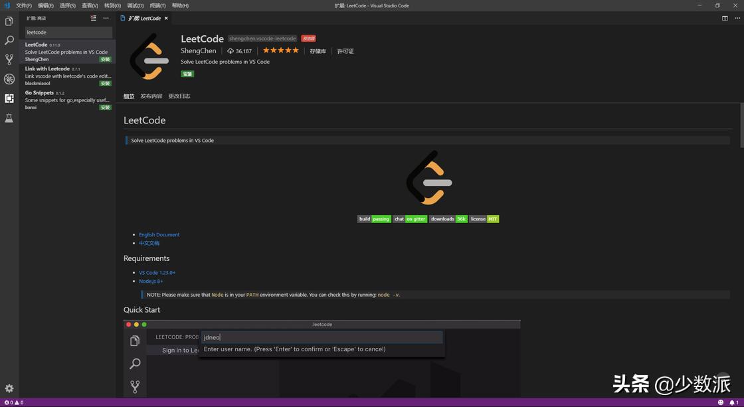
Task: Close the LeetCode extension tab
Action: [166, 19]
